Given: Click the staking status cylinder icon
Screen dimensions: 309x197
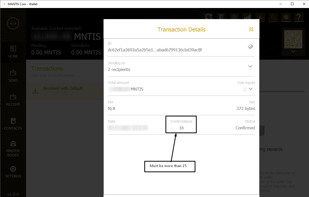Looking at the screenshot, I should click(221, 17).
